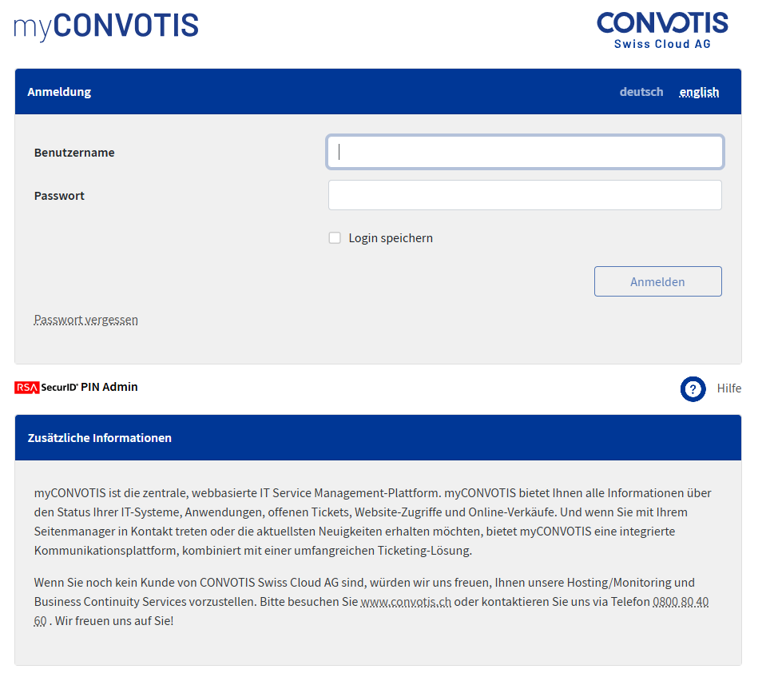Click the CONVOTIS Swiss Cloud AG logo
Screen dimensions: 782x697
pyautogui.click(x=662, y=30)
